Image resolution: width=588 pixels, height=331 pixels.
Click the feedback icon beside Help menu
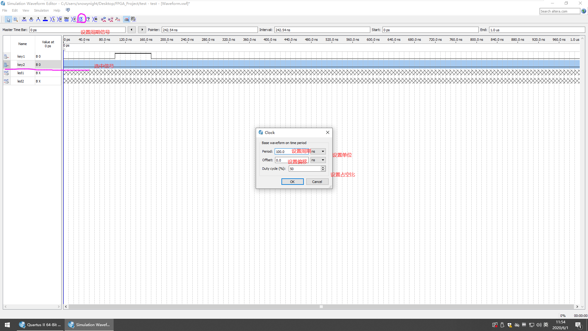tap(68, 10)
